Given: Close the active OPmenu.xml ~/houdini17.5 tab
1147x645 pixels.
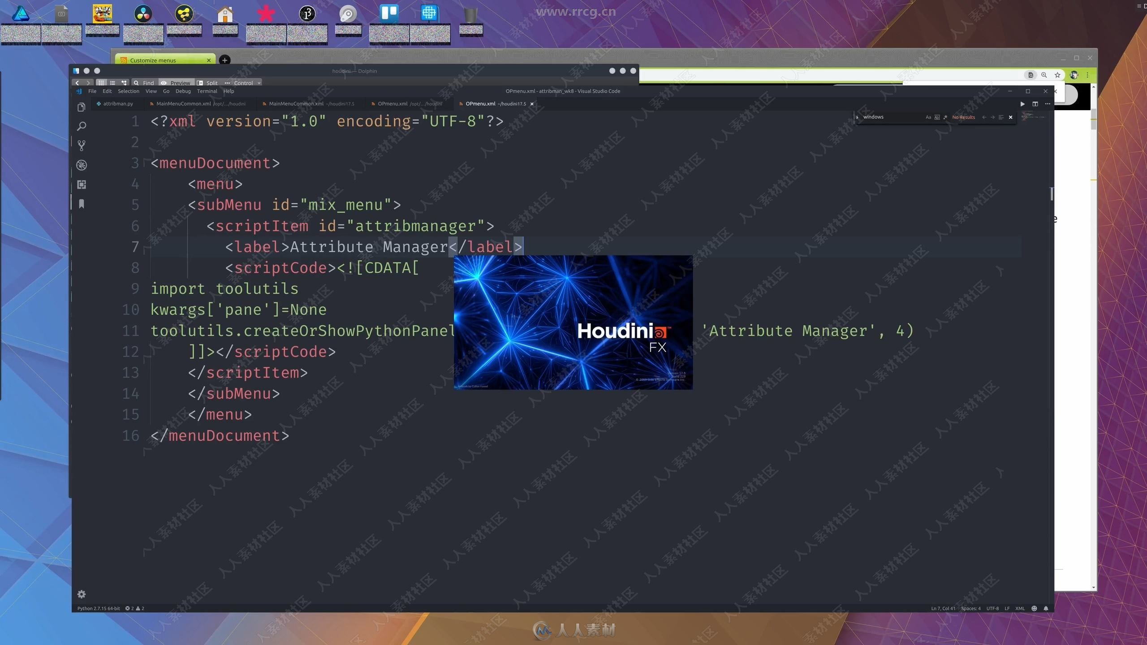Looking at the screenshot, I should coord(532,104).
